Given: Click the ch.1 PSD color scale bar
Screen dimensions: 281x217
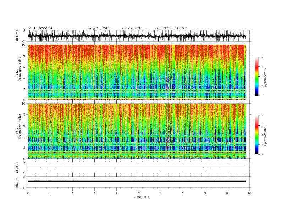Looking at the screenshot, I should click(257, 76).
